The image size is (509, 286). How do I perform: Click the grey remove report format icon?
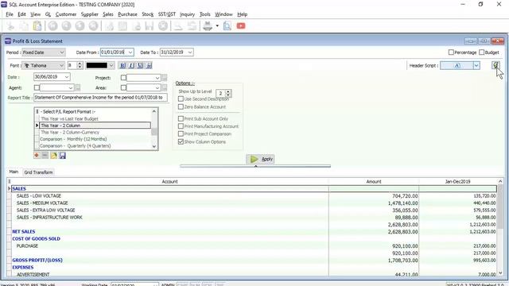pos(45,156)
